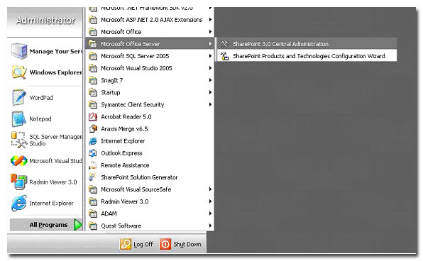The width and height of the screenshot is (423, 261).
Task: Expand the Microsoft Office submenu arrow
Action: pos(210,32)
